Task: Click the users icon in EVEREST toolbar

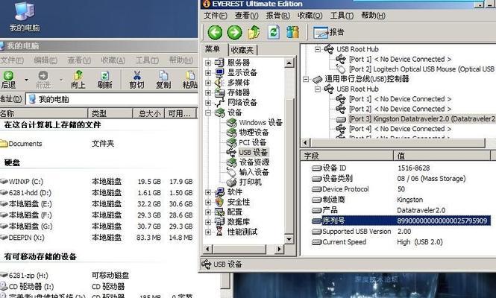Action: tap(292, 32)
